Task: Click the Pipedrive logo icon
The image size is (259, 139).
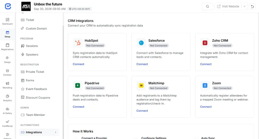Action: 77,85
